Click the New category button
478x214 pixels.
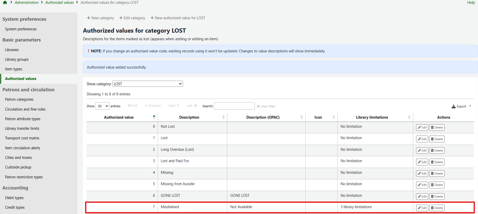click(100, 18)
